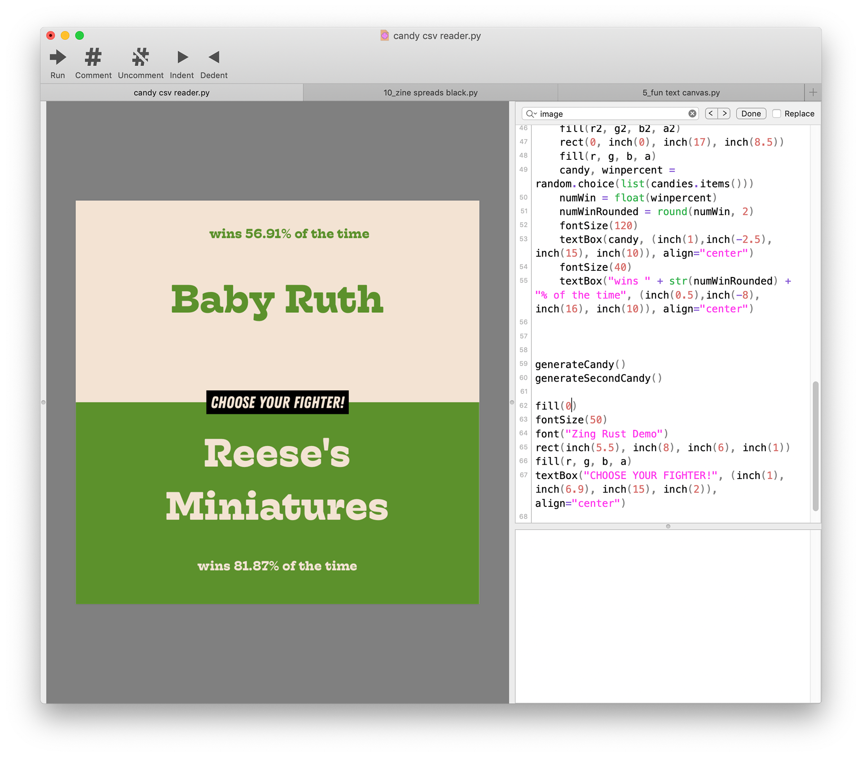Clear the search field text
The image size is (862, 757).
(x=692, y=114)
